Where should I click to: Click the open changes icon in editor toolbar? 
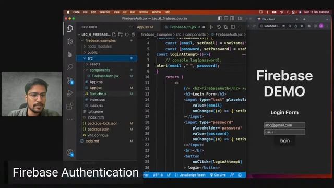tap(226, 27)
